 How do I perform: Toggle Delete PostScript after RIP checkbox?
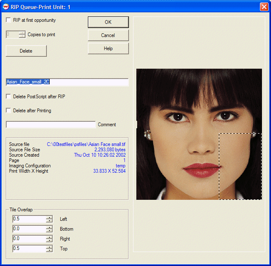[x=9, y=97]
